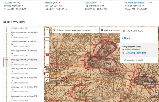The height and width of the screenshot is (102, 159).
Task: Close the 'ВОИНСКАЯ ЧАСТЬ' popup
Action: tap(156, 30)
